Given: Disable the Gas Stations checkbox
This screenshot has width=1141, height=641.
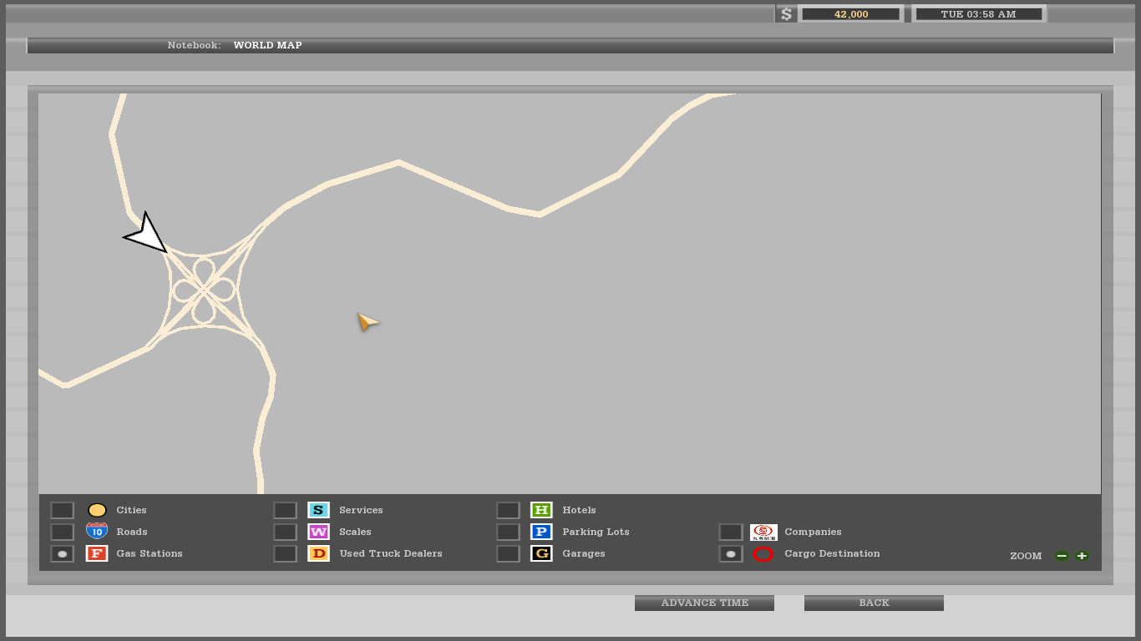Looking at the screenshot, I should point(63,553).
